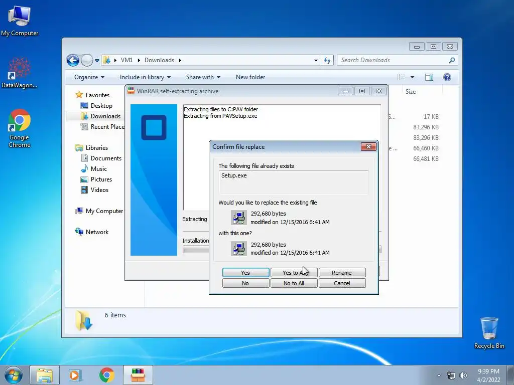
Task: Click the Panda blue square logo
Action: coord(154,127)
